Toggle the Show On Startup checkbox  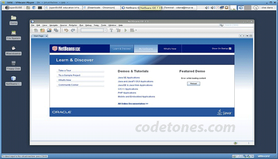click(x=230, y=48)
